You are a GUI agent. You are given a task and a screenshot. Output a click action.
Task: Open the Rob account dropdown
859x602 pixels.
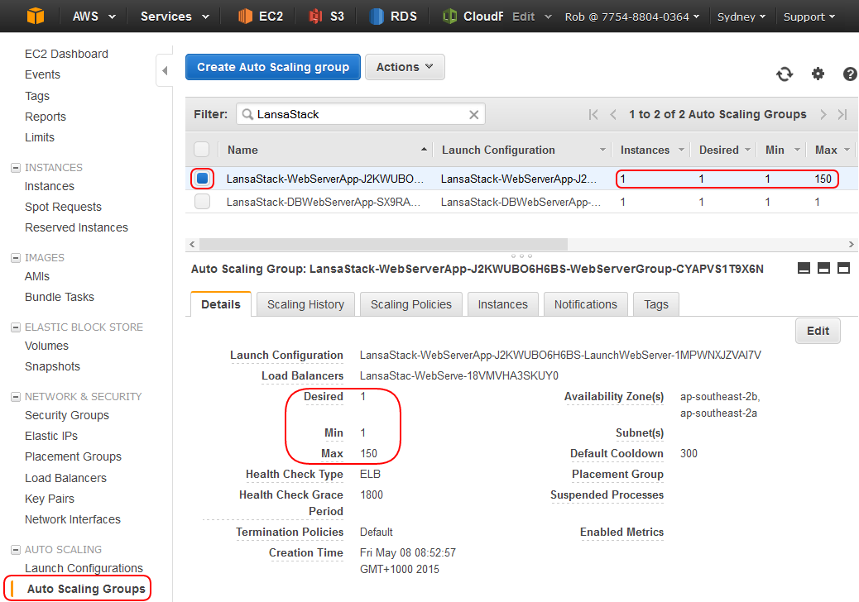(x=632, y=17)
